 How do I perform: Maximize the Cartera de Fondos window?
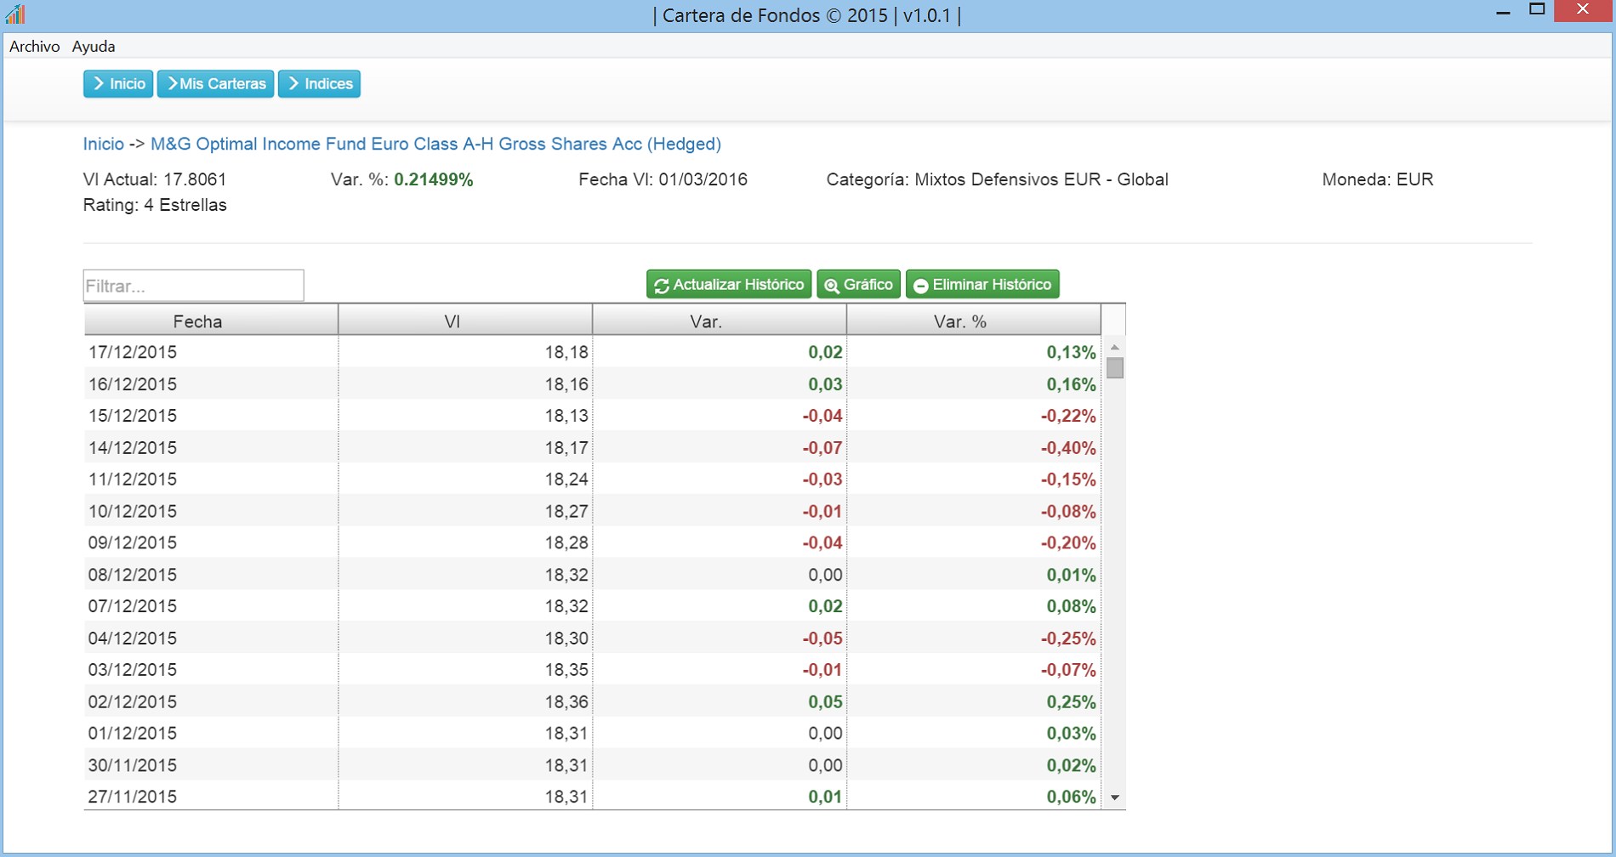[1537, 10]
